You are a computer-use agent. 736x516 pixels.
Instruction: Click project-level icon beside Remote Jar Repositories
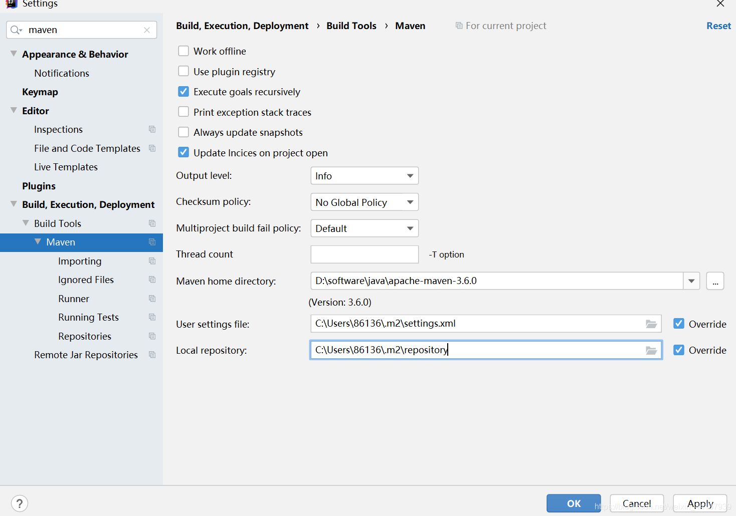tap(152, 355)
